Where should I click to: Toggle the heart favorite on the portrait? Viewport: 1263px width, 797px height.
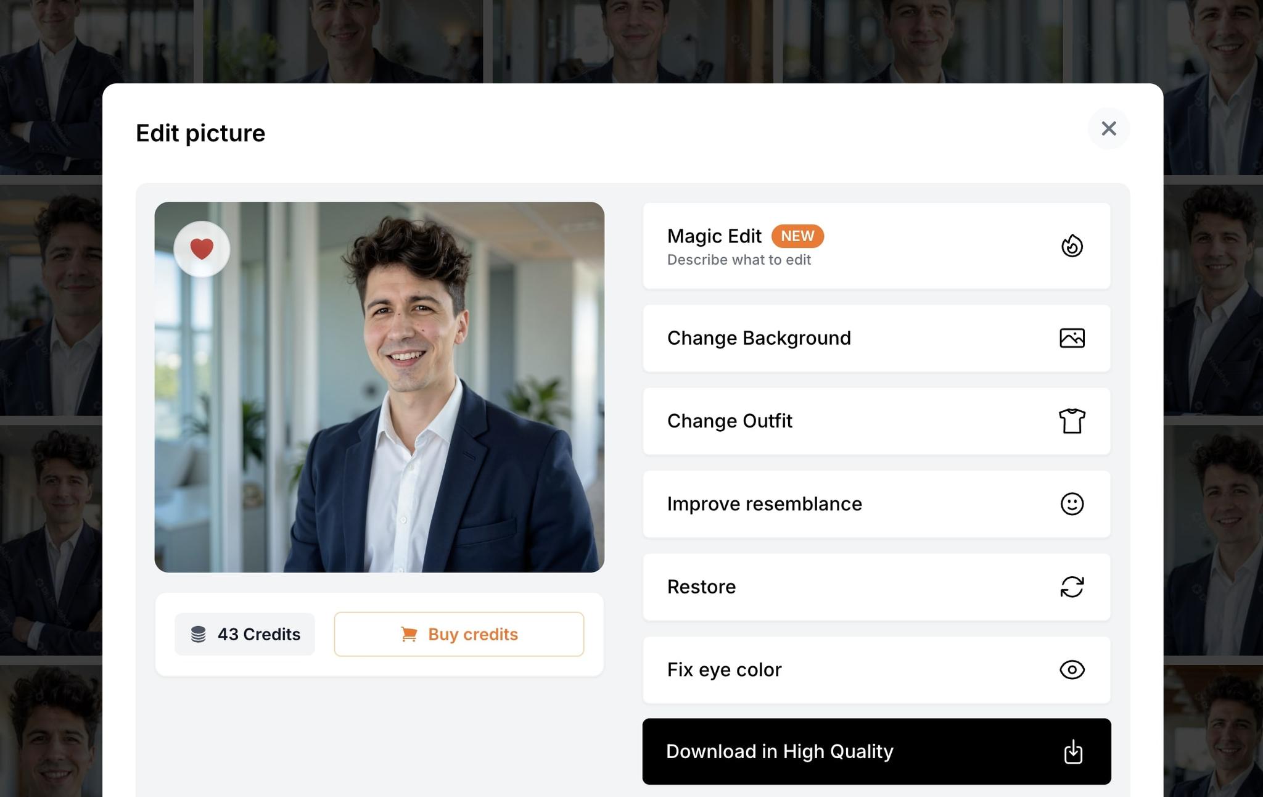coord(202,248)
